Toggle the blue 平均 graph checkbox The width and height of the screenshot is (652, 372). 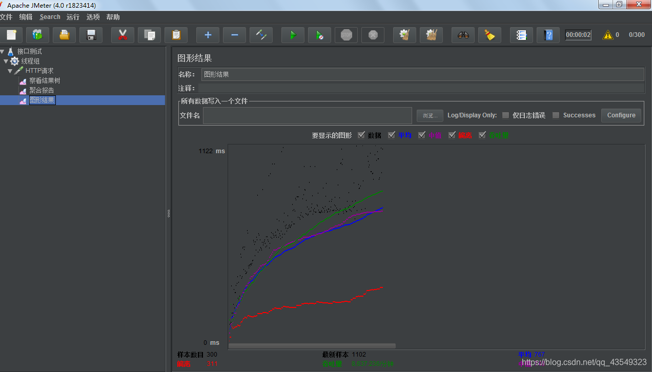(x=392, y=135)
